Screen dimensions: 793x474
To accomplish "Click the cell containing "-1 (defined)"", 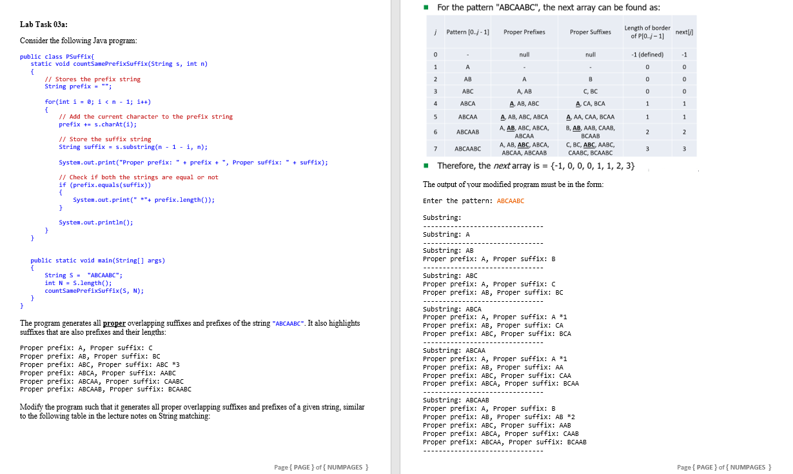I will point(647,54).
